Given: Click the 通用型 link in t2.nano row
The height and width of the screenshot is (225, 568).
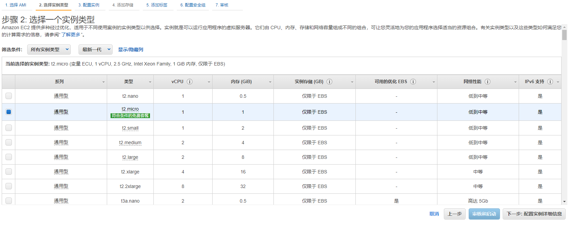Looking at the screenshot, I should tap(61, 96).
